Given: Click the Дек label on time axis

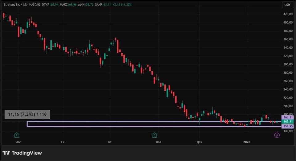Looking at the screenshot, I should click(199, 142).
